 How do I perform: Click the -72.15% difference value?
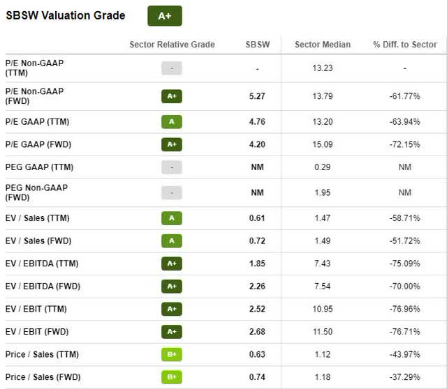[405, 144]
